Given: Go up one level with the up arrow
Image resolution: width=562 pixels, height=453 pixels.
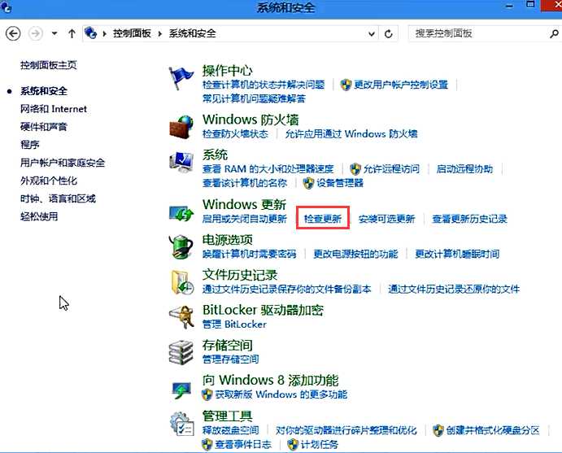Looking at the screenshot, I should [x=72, y=33].
